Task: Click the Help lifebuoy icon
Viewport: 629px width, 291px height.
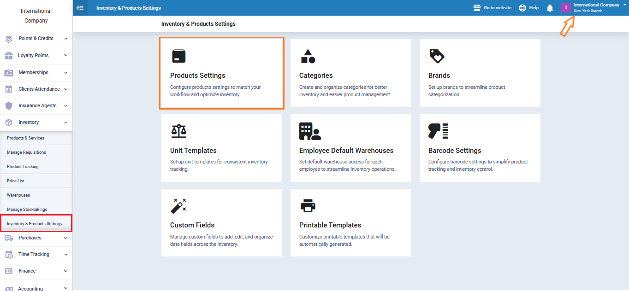Action: point(522,8)
